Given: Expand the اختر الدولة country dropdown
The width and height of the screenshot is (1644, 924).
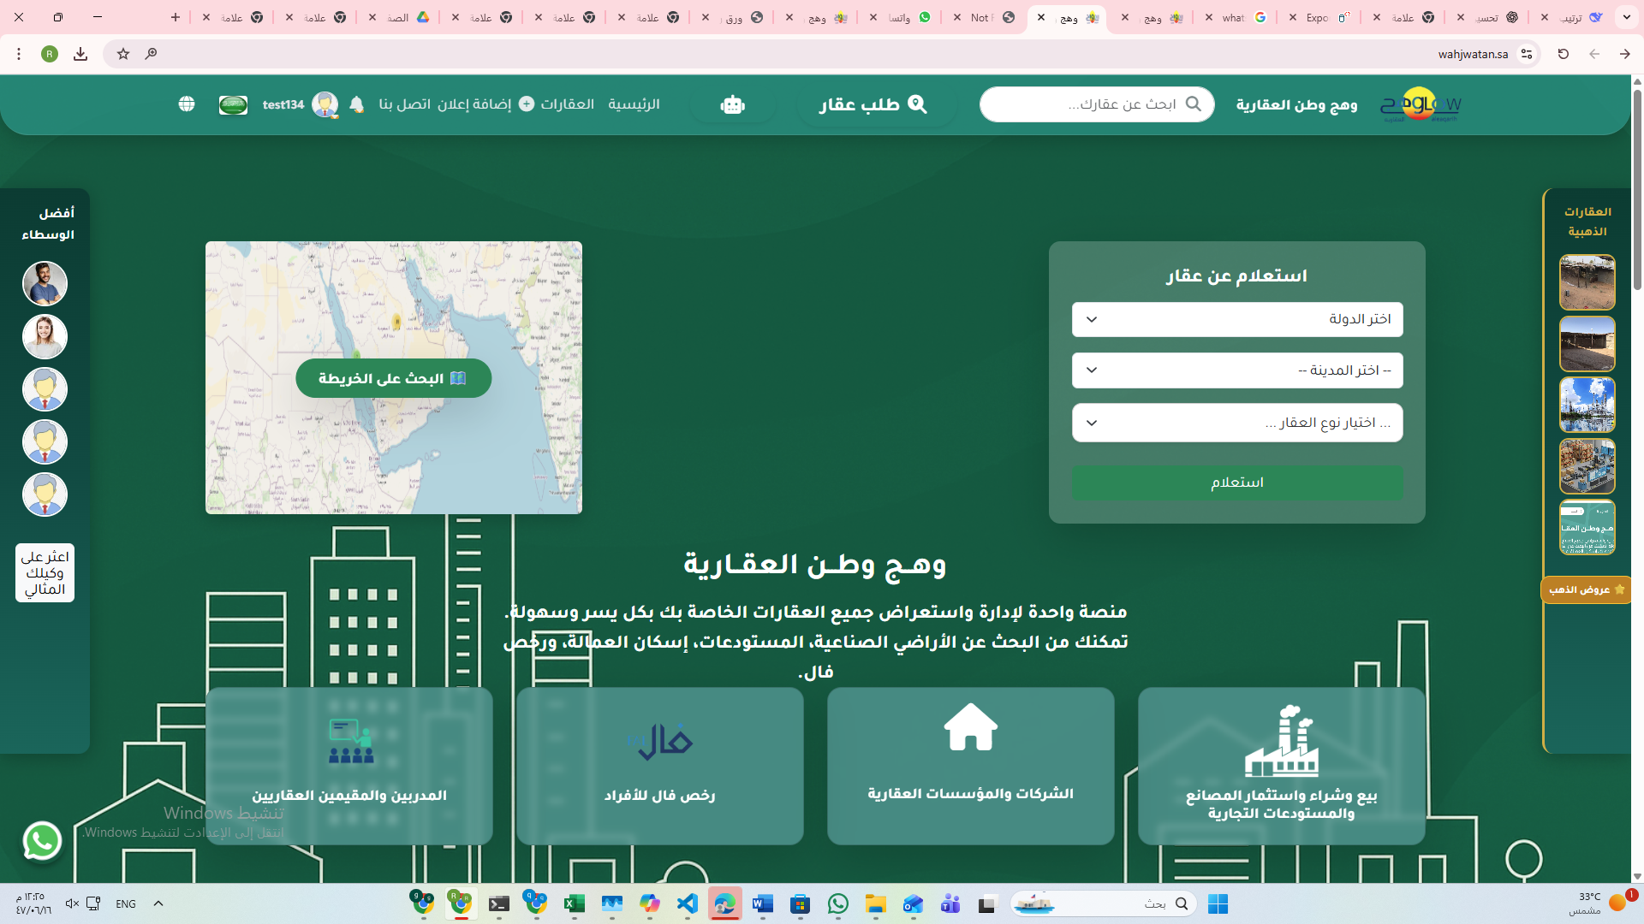Looking at the screenshot, I should coord(1236,319).
